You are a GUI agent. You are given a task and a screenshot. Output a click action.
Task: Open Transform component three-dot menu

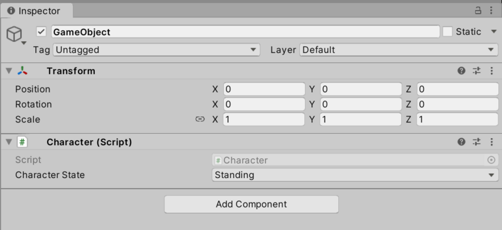pos(492,71)
